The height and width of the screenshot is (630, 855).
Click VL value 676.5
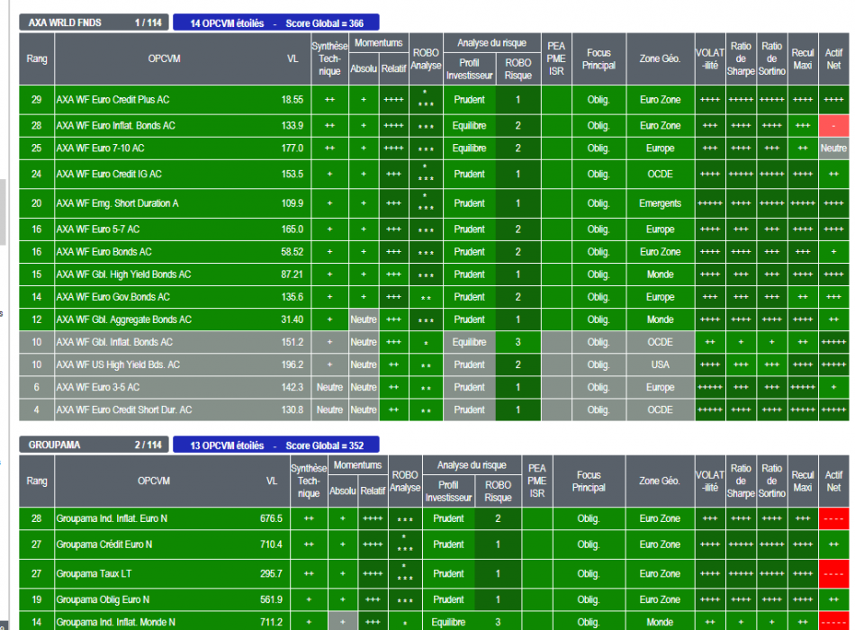[x=271, y=518]
